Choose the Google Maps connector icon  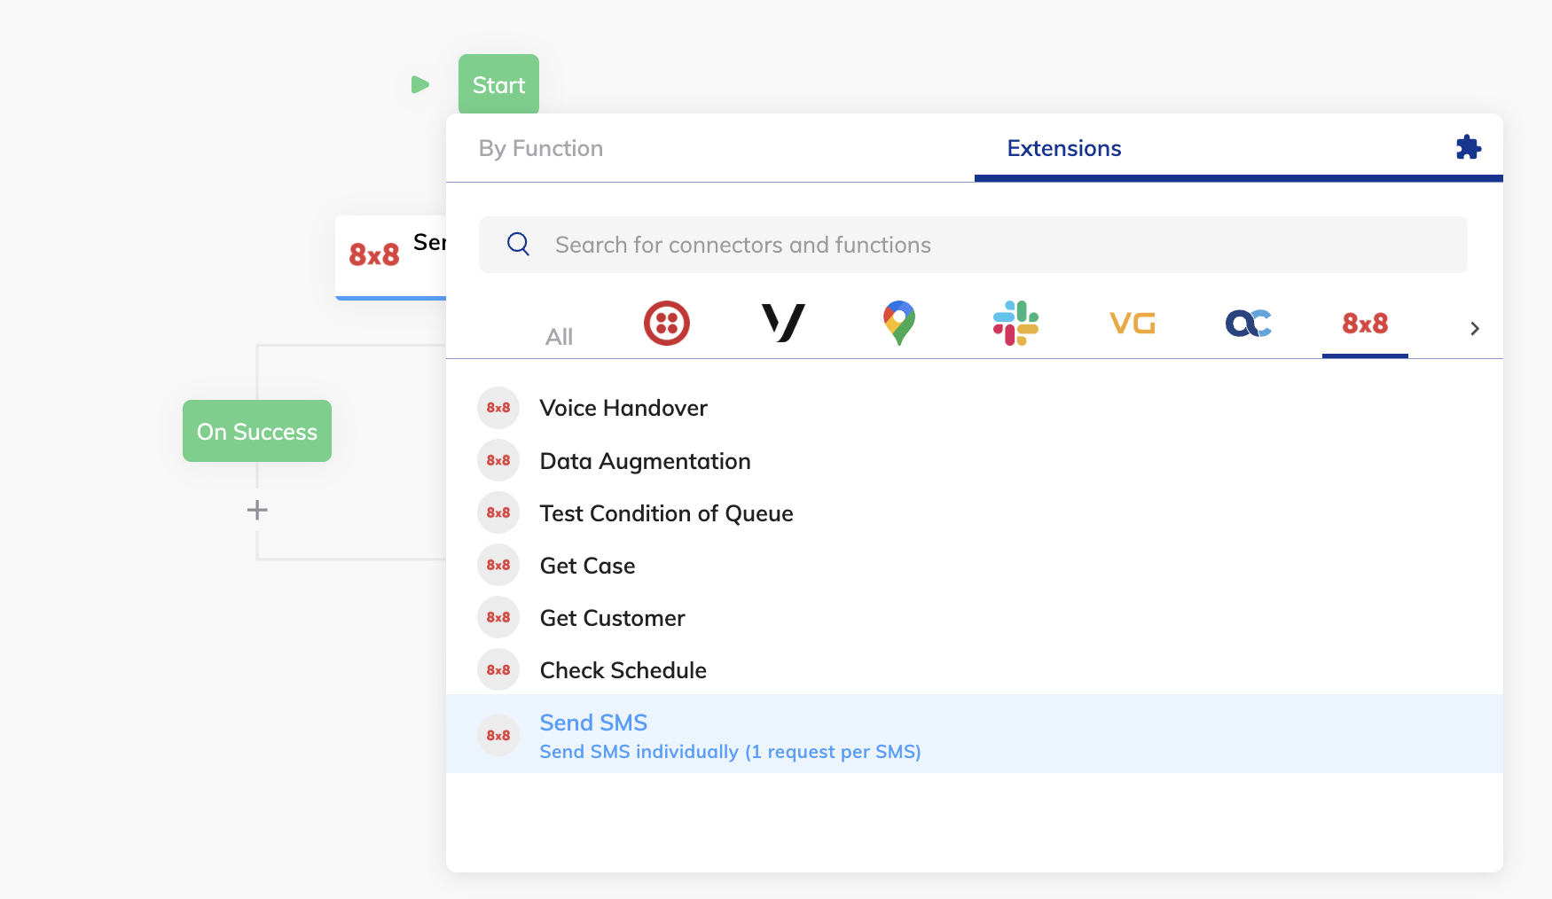tap(898, 324)
